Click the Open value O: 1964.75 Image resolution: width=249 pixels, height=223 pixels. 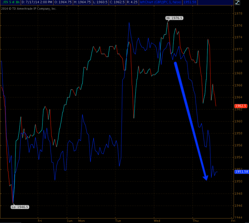64,2
